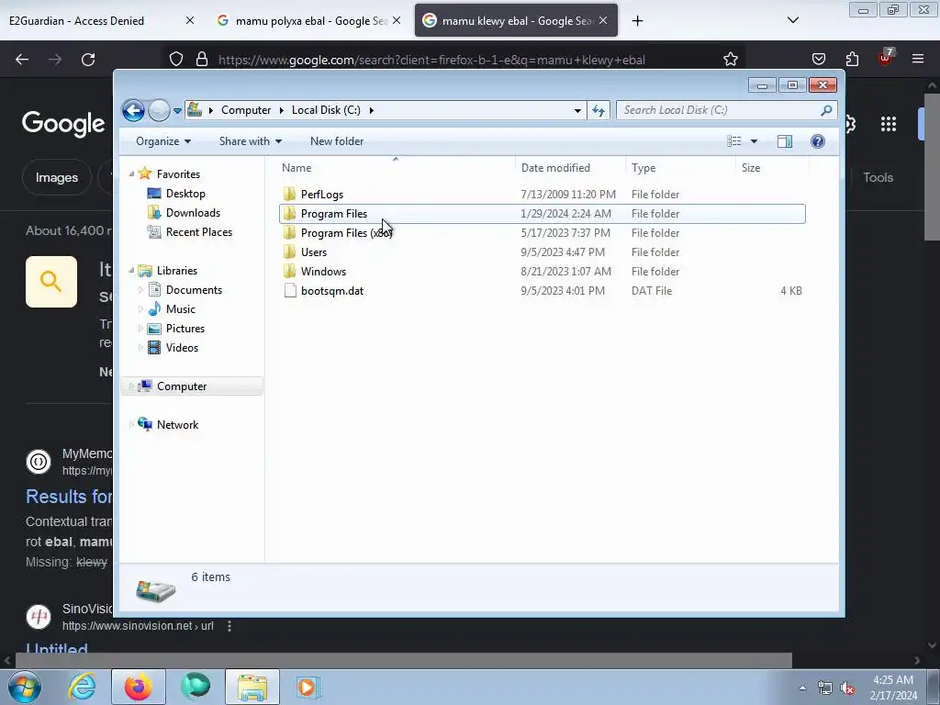The width and height of the screenshot is (940, 705).
Task: Bookmark this page with the star
Action: (730, 60)
